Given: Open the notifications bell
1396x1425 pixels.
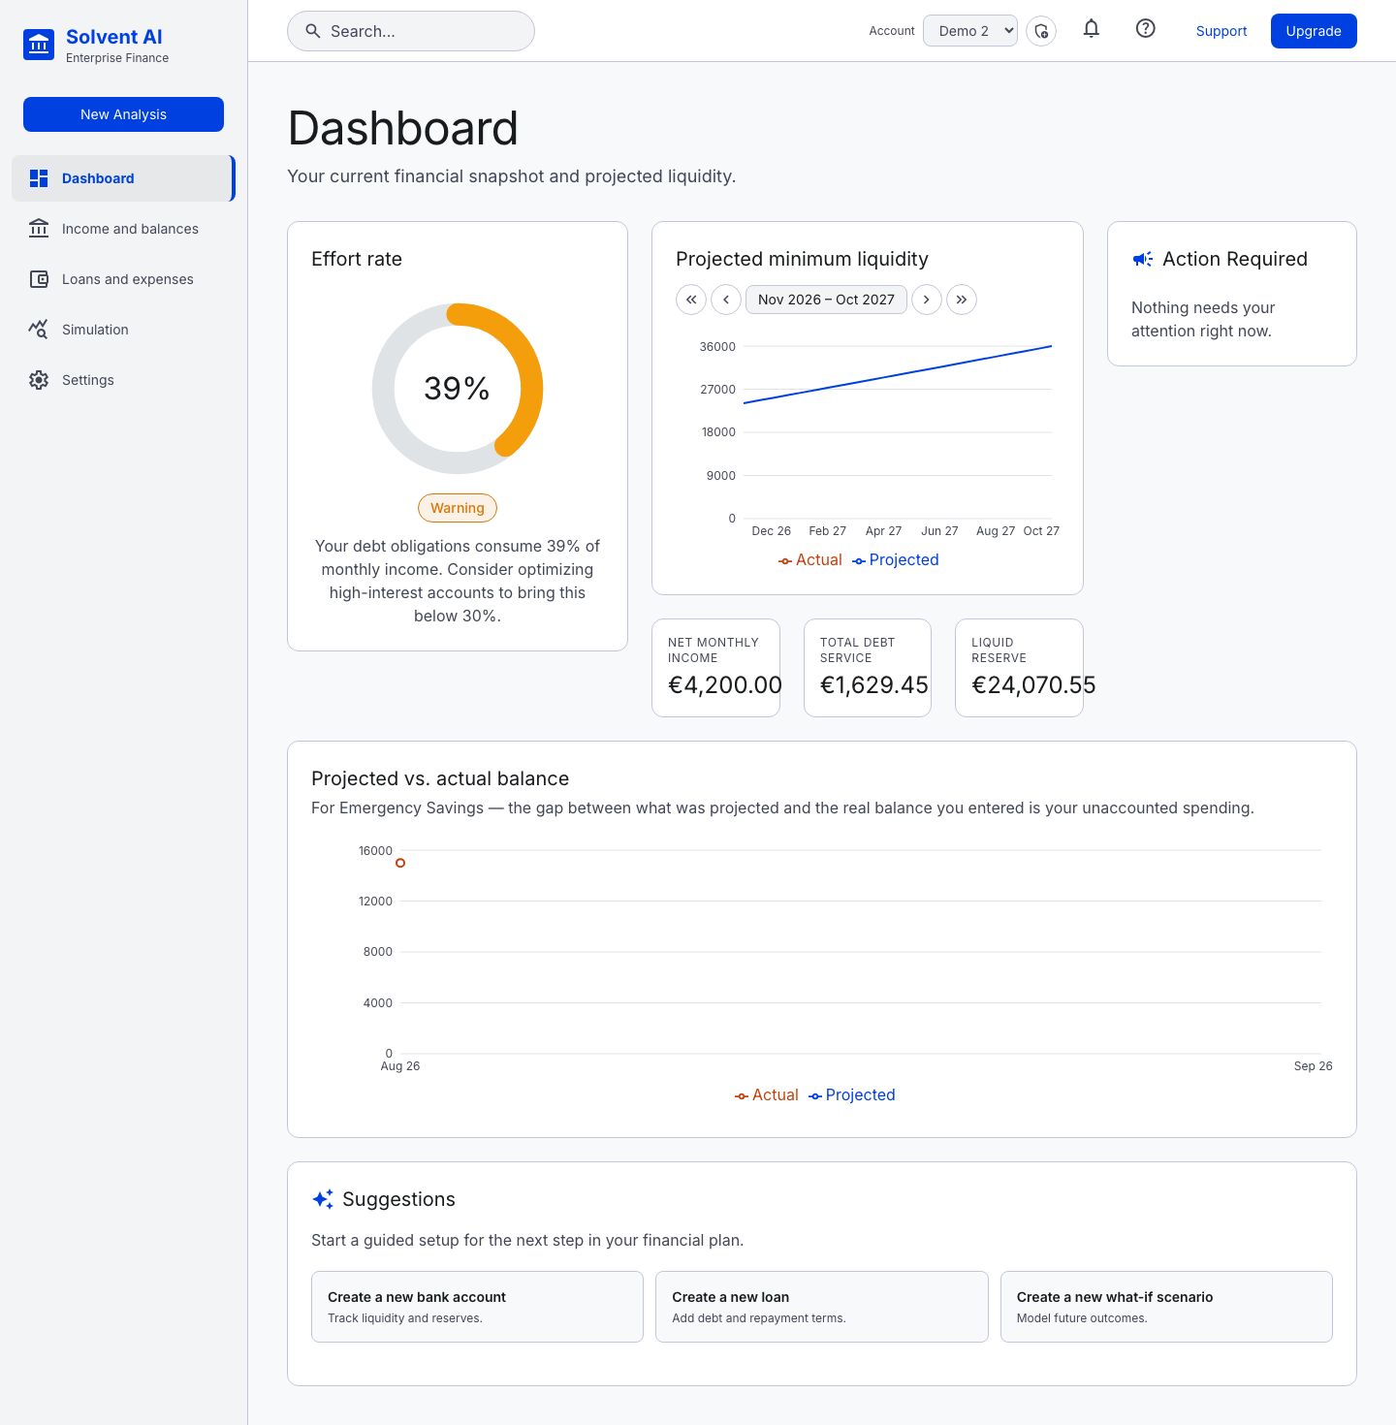Looking at the screenshot, I should coord(1092,29).
